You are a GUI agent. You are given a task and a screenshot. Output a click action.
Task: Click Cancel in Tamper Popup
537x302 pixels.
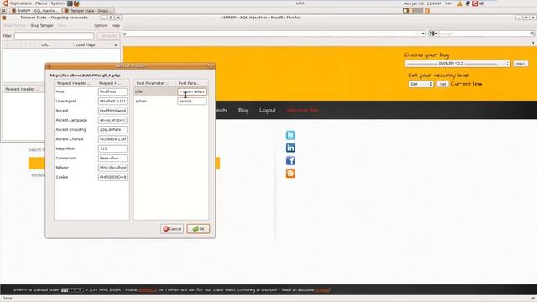172,229
